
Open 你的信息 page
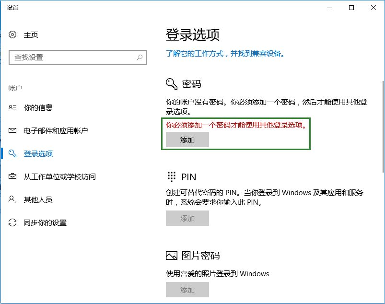[x=38, y=107]
